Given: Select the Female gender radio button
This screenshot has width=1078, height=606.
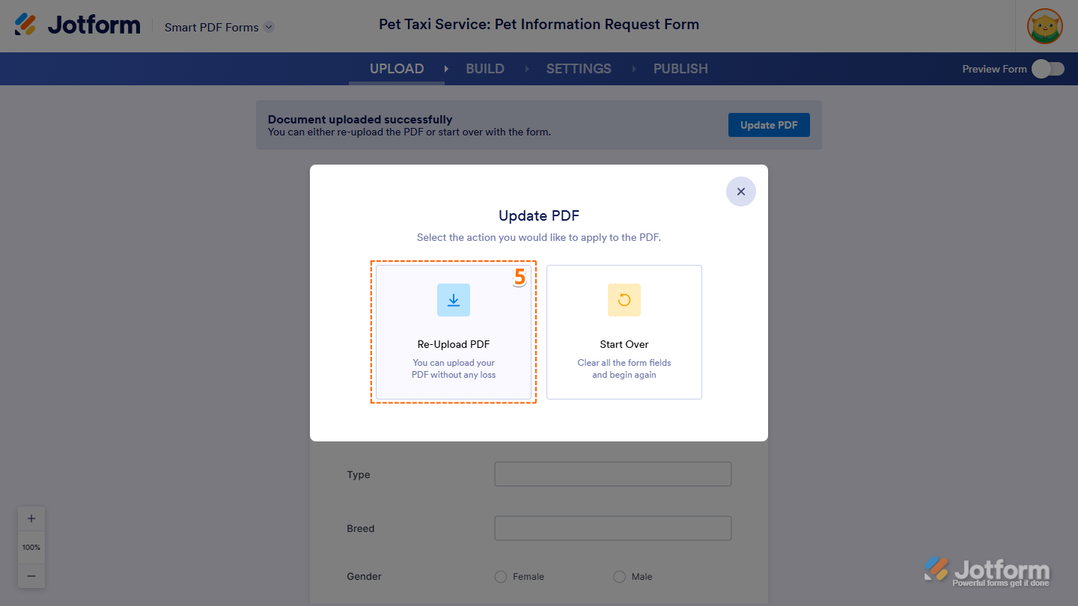Looking at the screenshot, I should (x=501, y=577).
